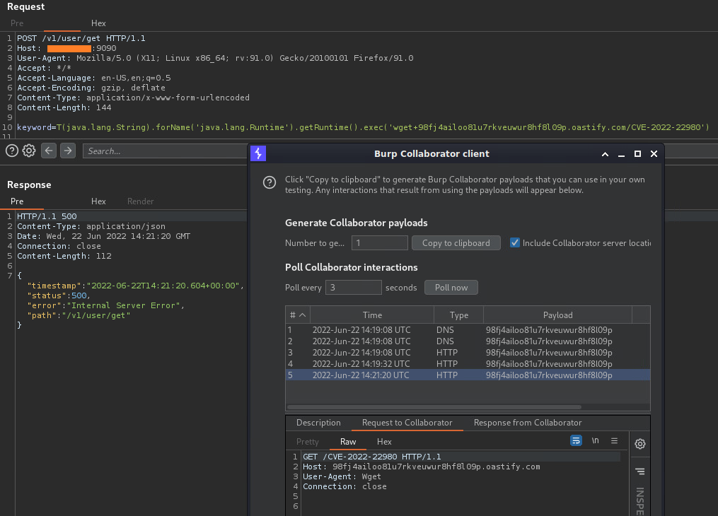Click the interactions table horizontal scrollbar

pyautogui.click(x=434, y=406)
